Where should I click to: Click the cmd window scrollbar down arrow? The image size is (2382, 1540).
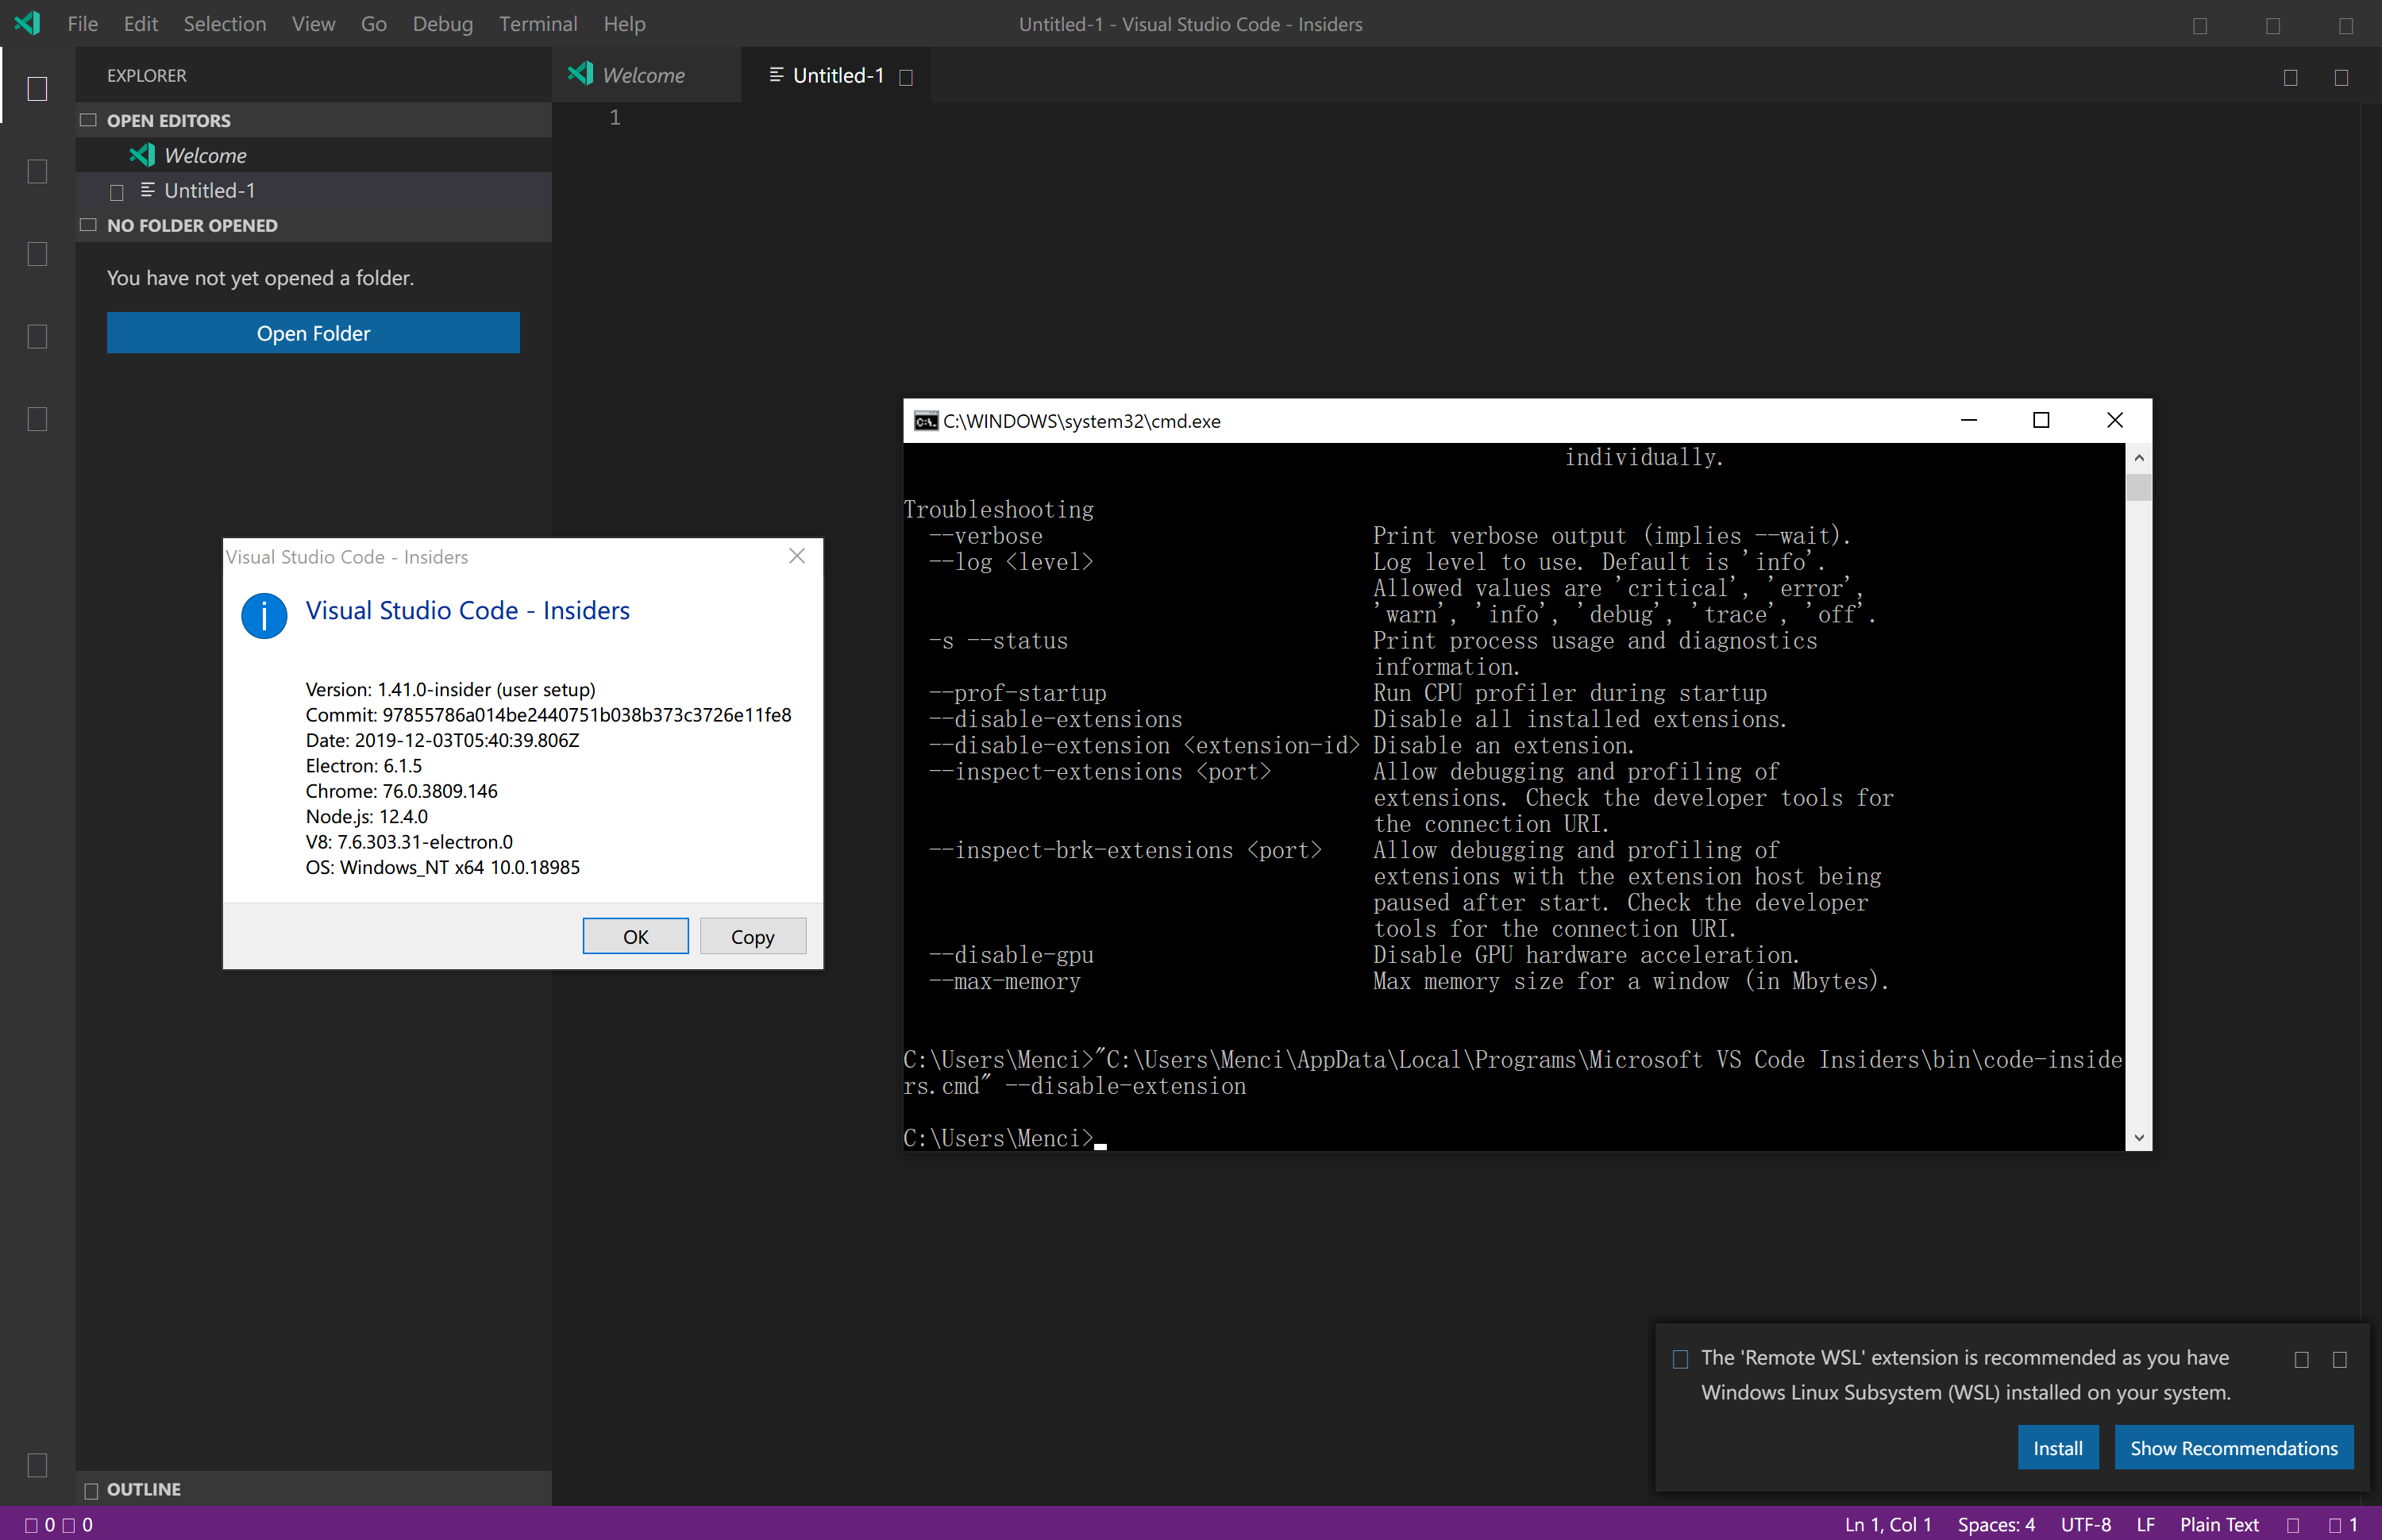pos(2138,1137)
